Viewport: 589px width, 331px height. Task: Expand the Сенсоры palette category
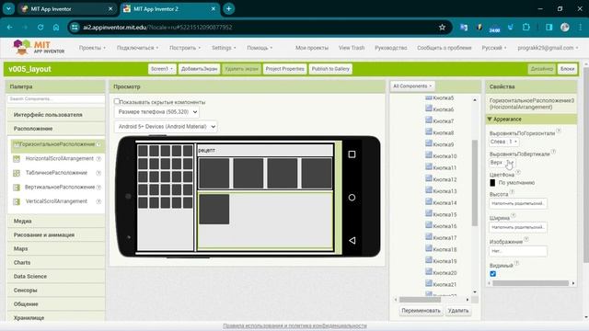tap(56, 291)
